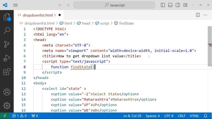Click the Javascript command center search box
The image size is (212, 119).
tap(114, 5)
